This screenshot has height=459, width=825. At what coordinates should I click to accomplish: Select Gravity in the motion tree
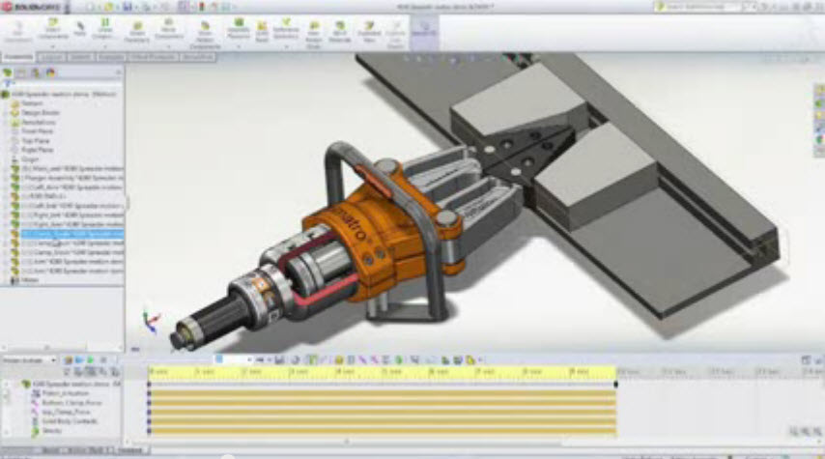pyautogui.click(x=51, y=431)
